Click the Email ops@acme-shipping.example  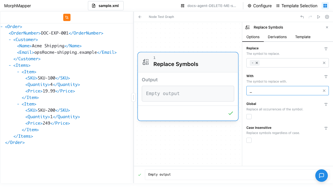(x=66, y=52)
